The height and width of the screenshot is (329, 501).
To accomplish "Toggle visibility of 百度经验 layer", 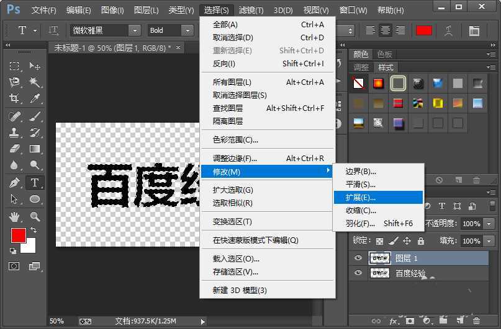I will tap(357, 273).
